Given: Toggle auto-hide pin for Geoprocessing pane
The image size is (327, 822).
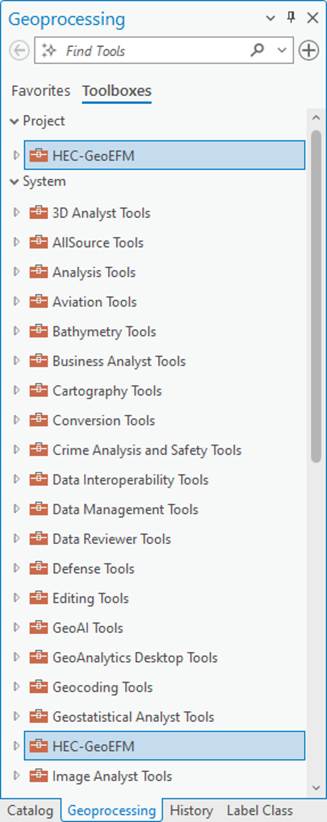Looking at the screenshot, I should [291, 17].
